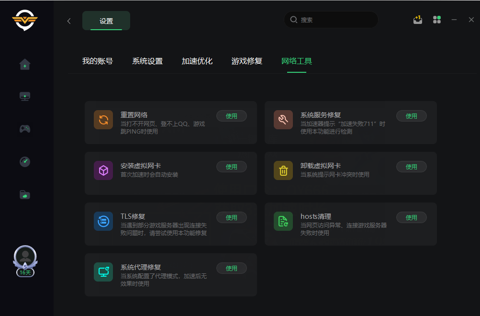Open the toolbox folder icon in the sidebar
The width and height of the screenshot is (480, 316).
[25, 194]
